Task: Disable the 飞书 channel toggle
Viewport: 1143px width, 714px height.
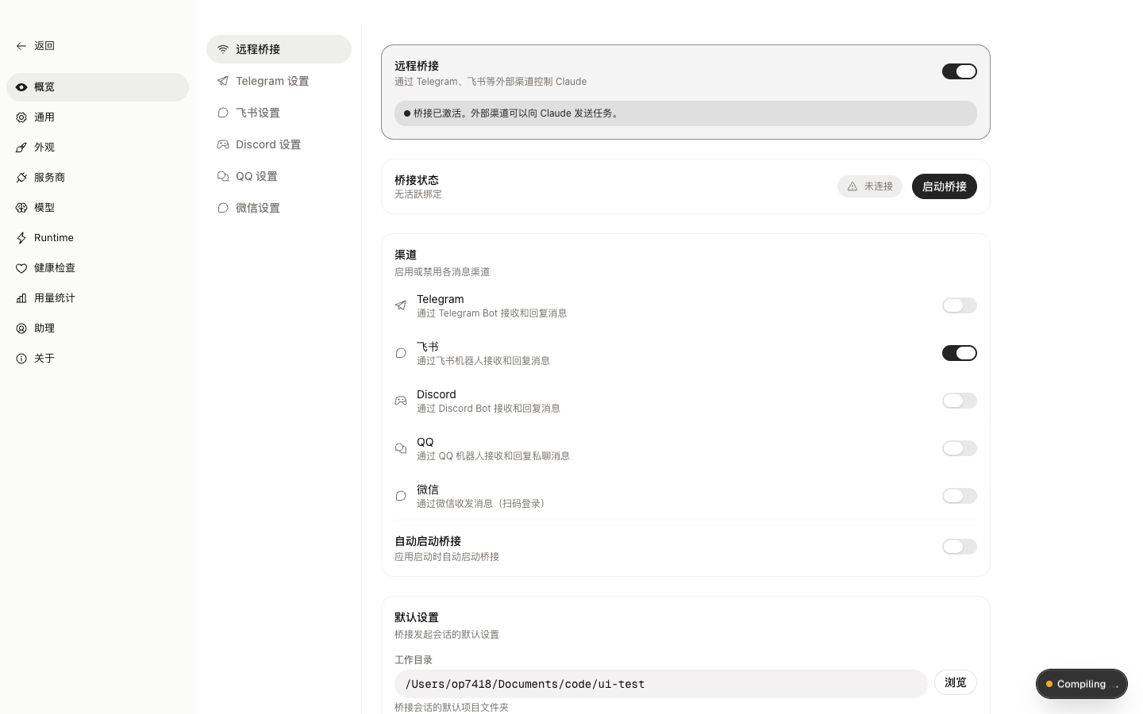Action: coord(960,353)
